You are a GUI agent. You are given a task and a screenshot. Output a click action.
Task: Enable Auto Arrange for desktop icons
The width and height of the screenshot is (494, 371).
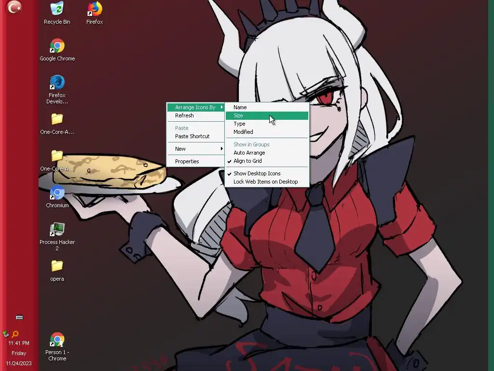point(267,153)
